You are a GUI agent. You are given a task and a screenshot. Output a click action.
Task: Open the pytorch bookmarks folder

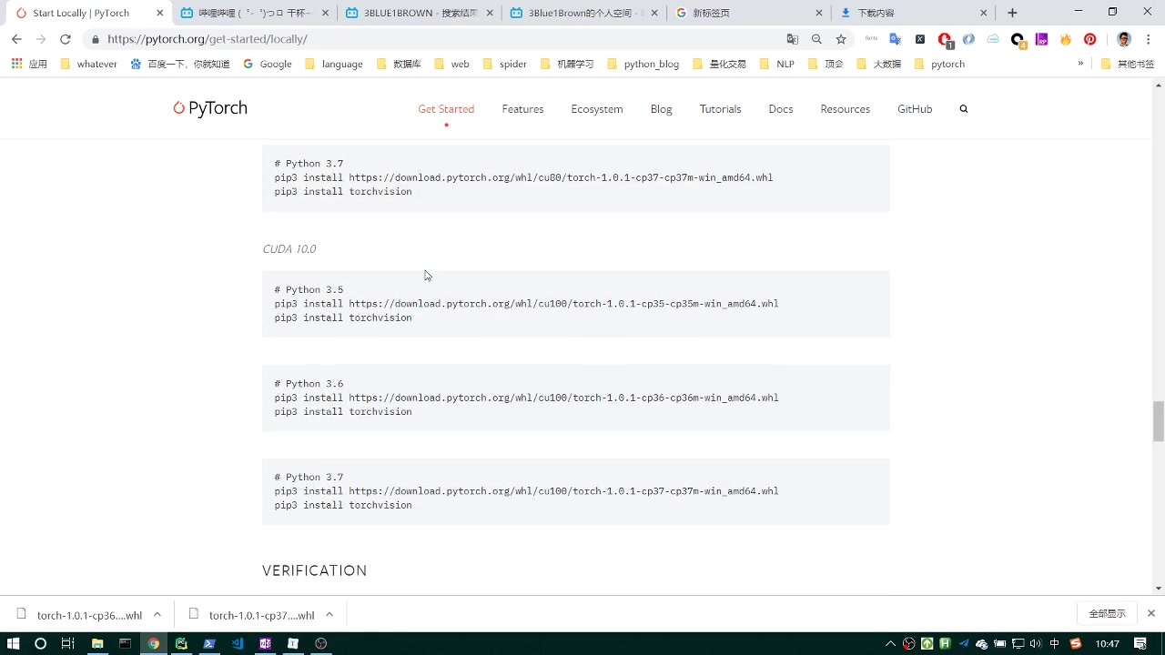(x=938, y=64)
